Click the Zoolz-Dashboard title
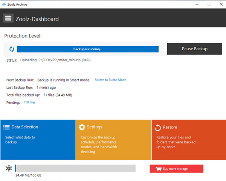 [x=37, y=19]
